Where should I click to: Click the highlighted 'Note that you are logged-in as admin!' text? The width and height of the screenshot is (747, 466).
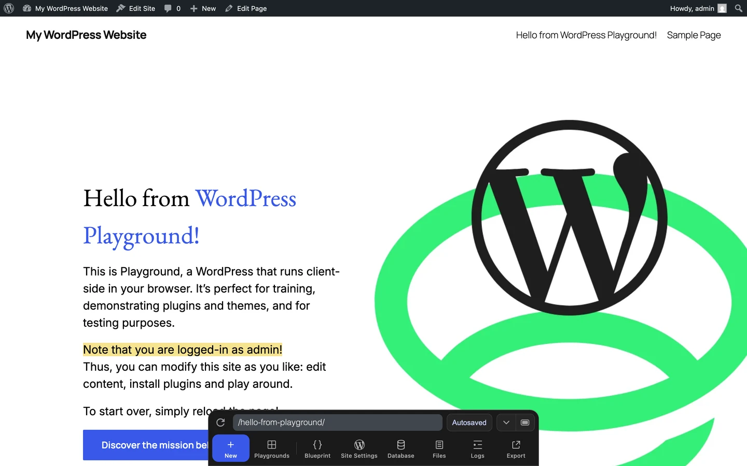[x=183, y=349]
